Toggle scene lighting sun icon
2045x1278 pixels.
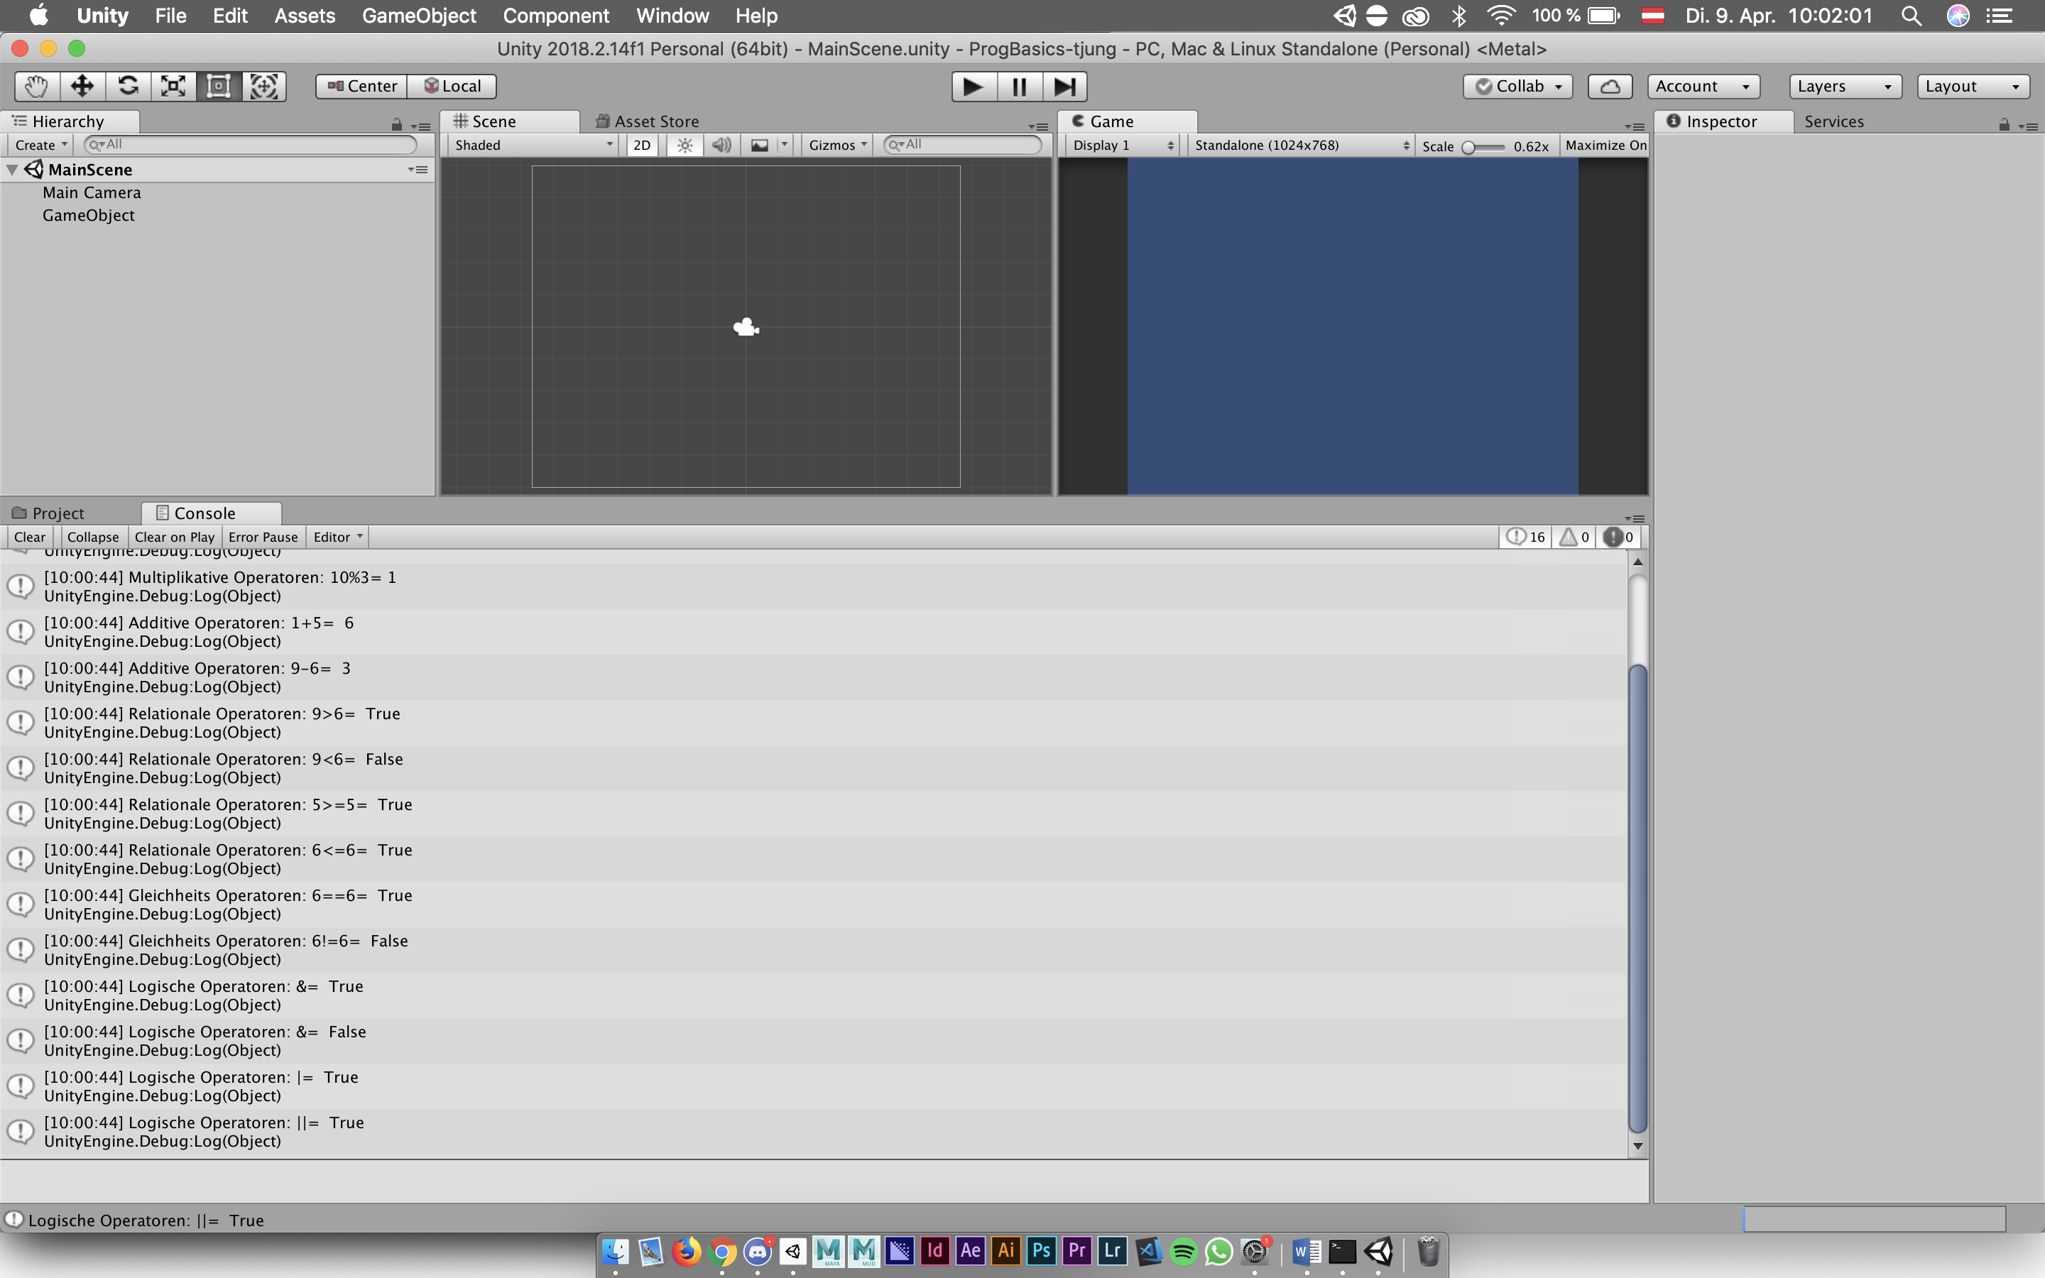click(x=685, y=146)
